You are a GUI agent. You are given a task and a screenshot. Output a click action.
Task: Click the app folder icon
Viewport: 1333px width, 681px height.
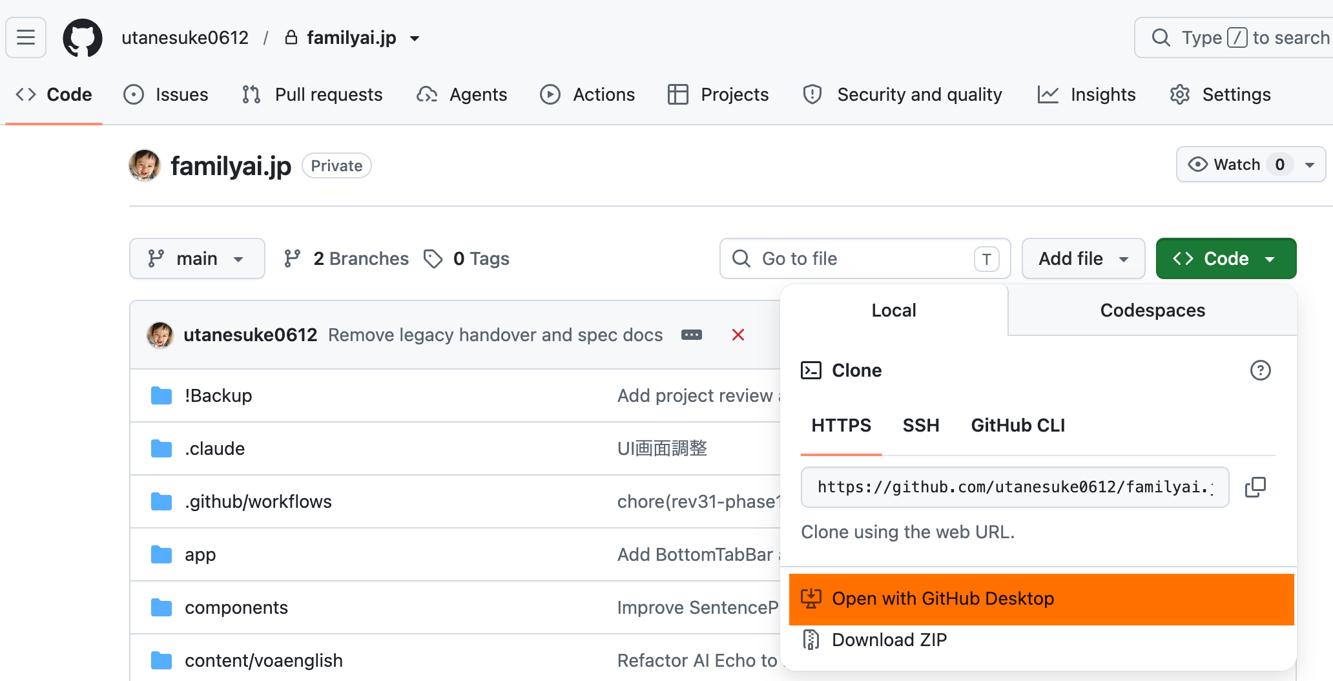161,554
